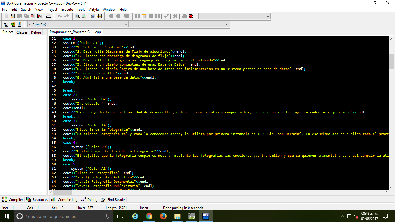The width and height of the screenshot is (395, 222).
Task: Launch Google Chrome from the taskbar
Action: click(149, 216)
